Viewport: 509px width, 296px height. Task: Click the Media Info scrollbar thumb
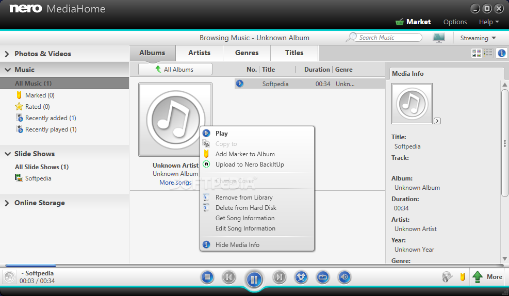pyautogui.click(x=504, y=143)
